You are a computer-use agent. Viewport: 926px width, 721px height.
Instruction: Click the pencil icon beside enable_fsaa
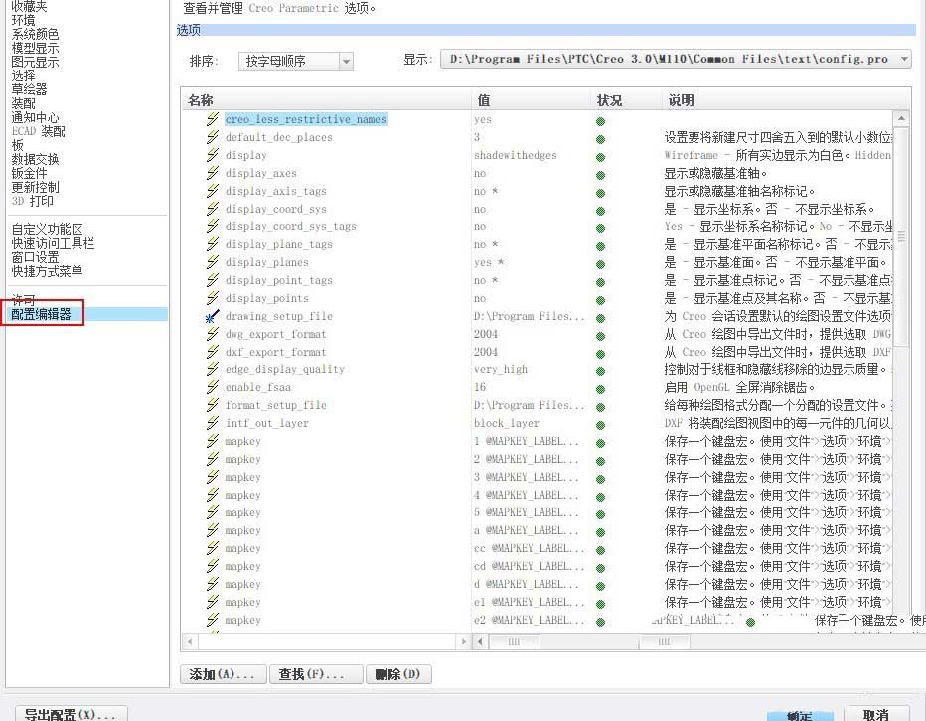coord(211,387)
